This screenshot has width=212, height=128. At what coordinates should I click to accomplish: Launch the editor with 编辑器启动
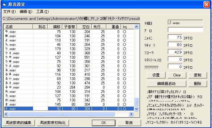pyautogui.click(x=166, y=84)
